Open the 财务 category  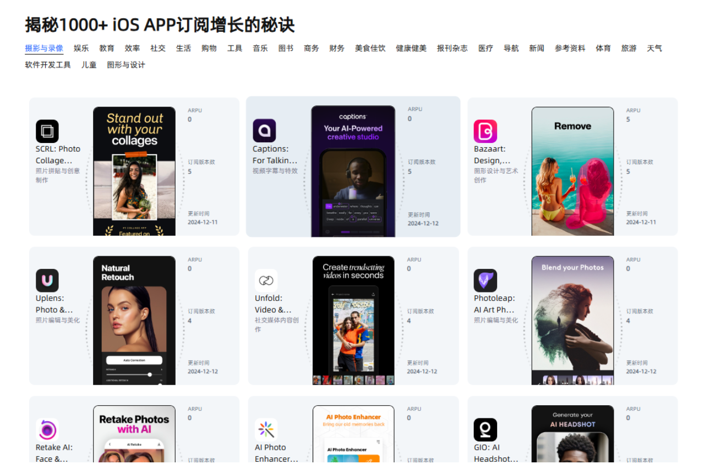337,48
